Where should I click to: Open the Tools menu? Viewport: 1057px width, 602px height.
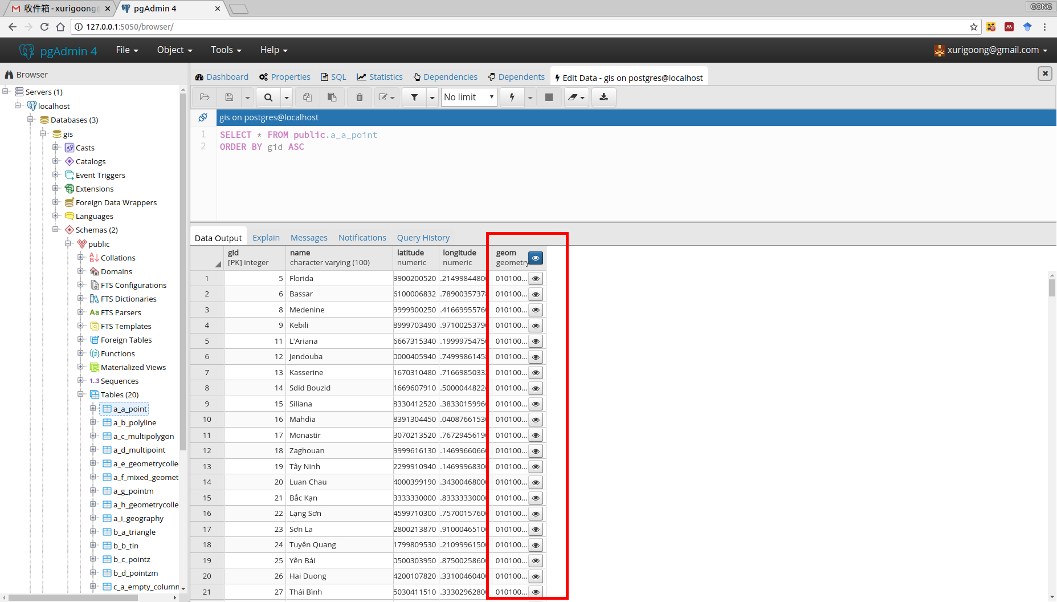click(226, 50)
